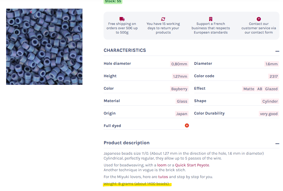Click the Bayberry color tag

click(179, 89)
